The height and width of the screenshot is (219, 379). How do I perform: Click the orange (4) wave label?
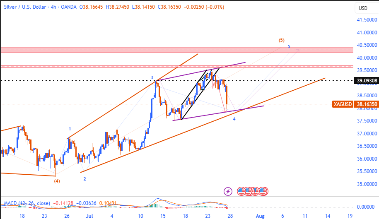click(x=57, y=180)
